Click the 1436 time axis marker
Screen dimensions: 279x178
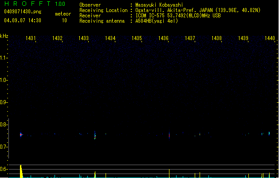coord(163,38)
